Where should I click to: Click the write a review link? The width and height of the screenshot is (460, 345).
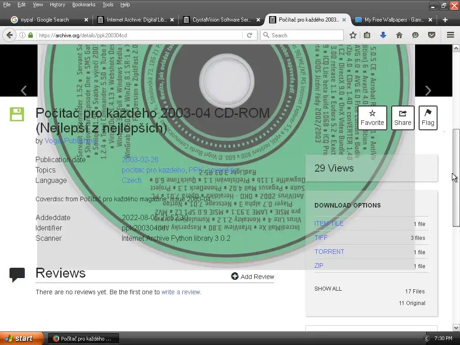[x=181, y=292]
